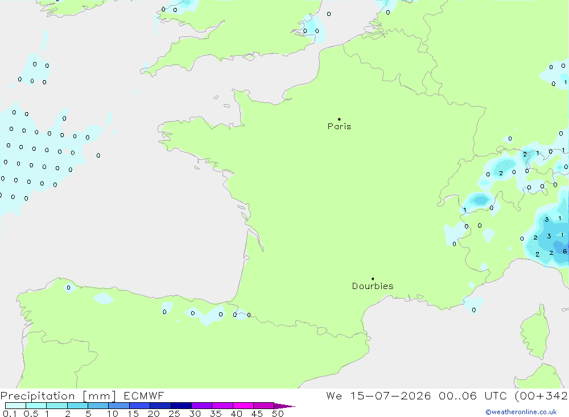Image resolution: width=569 pixels, height=417 pixels.
Task: Click the 30 to 35 mm violet swatch
Action: pos(202,406)
